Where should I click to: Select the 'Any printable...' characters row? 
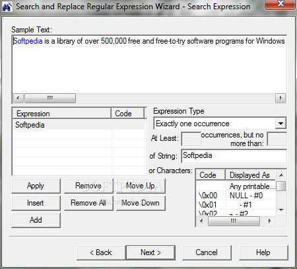point(236,186)
